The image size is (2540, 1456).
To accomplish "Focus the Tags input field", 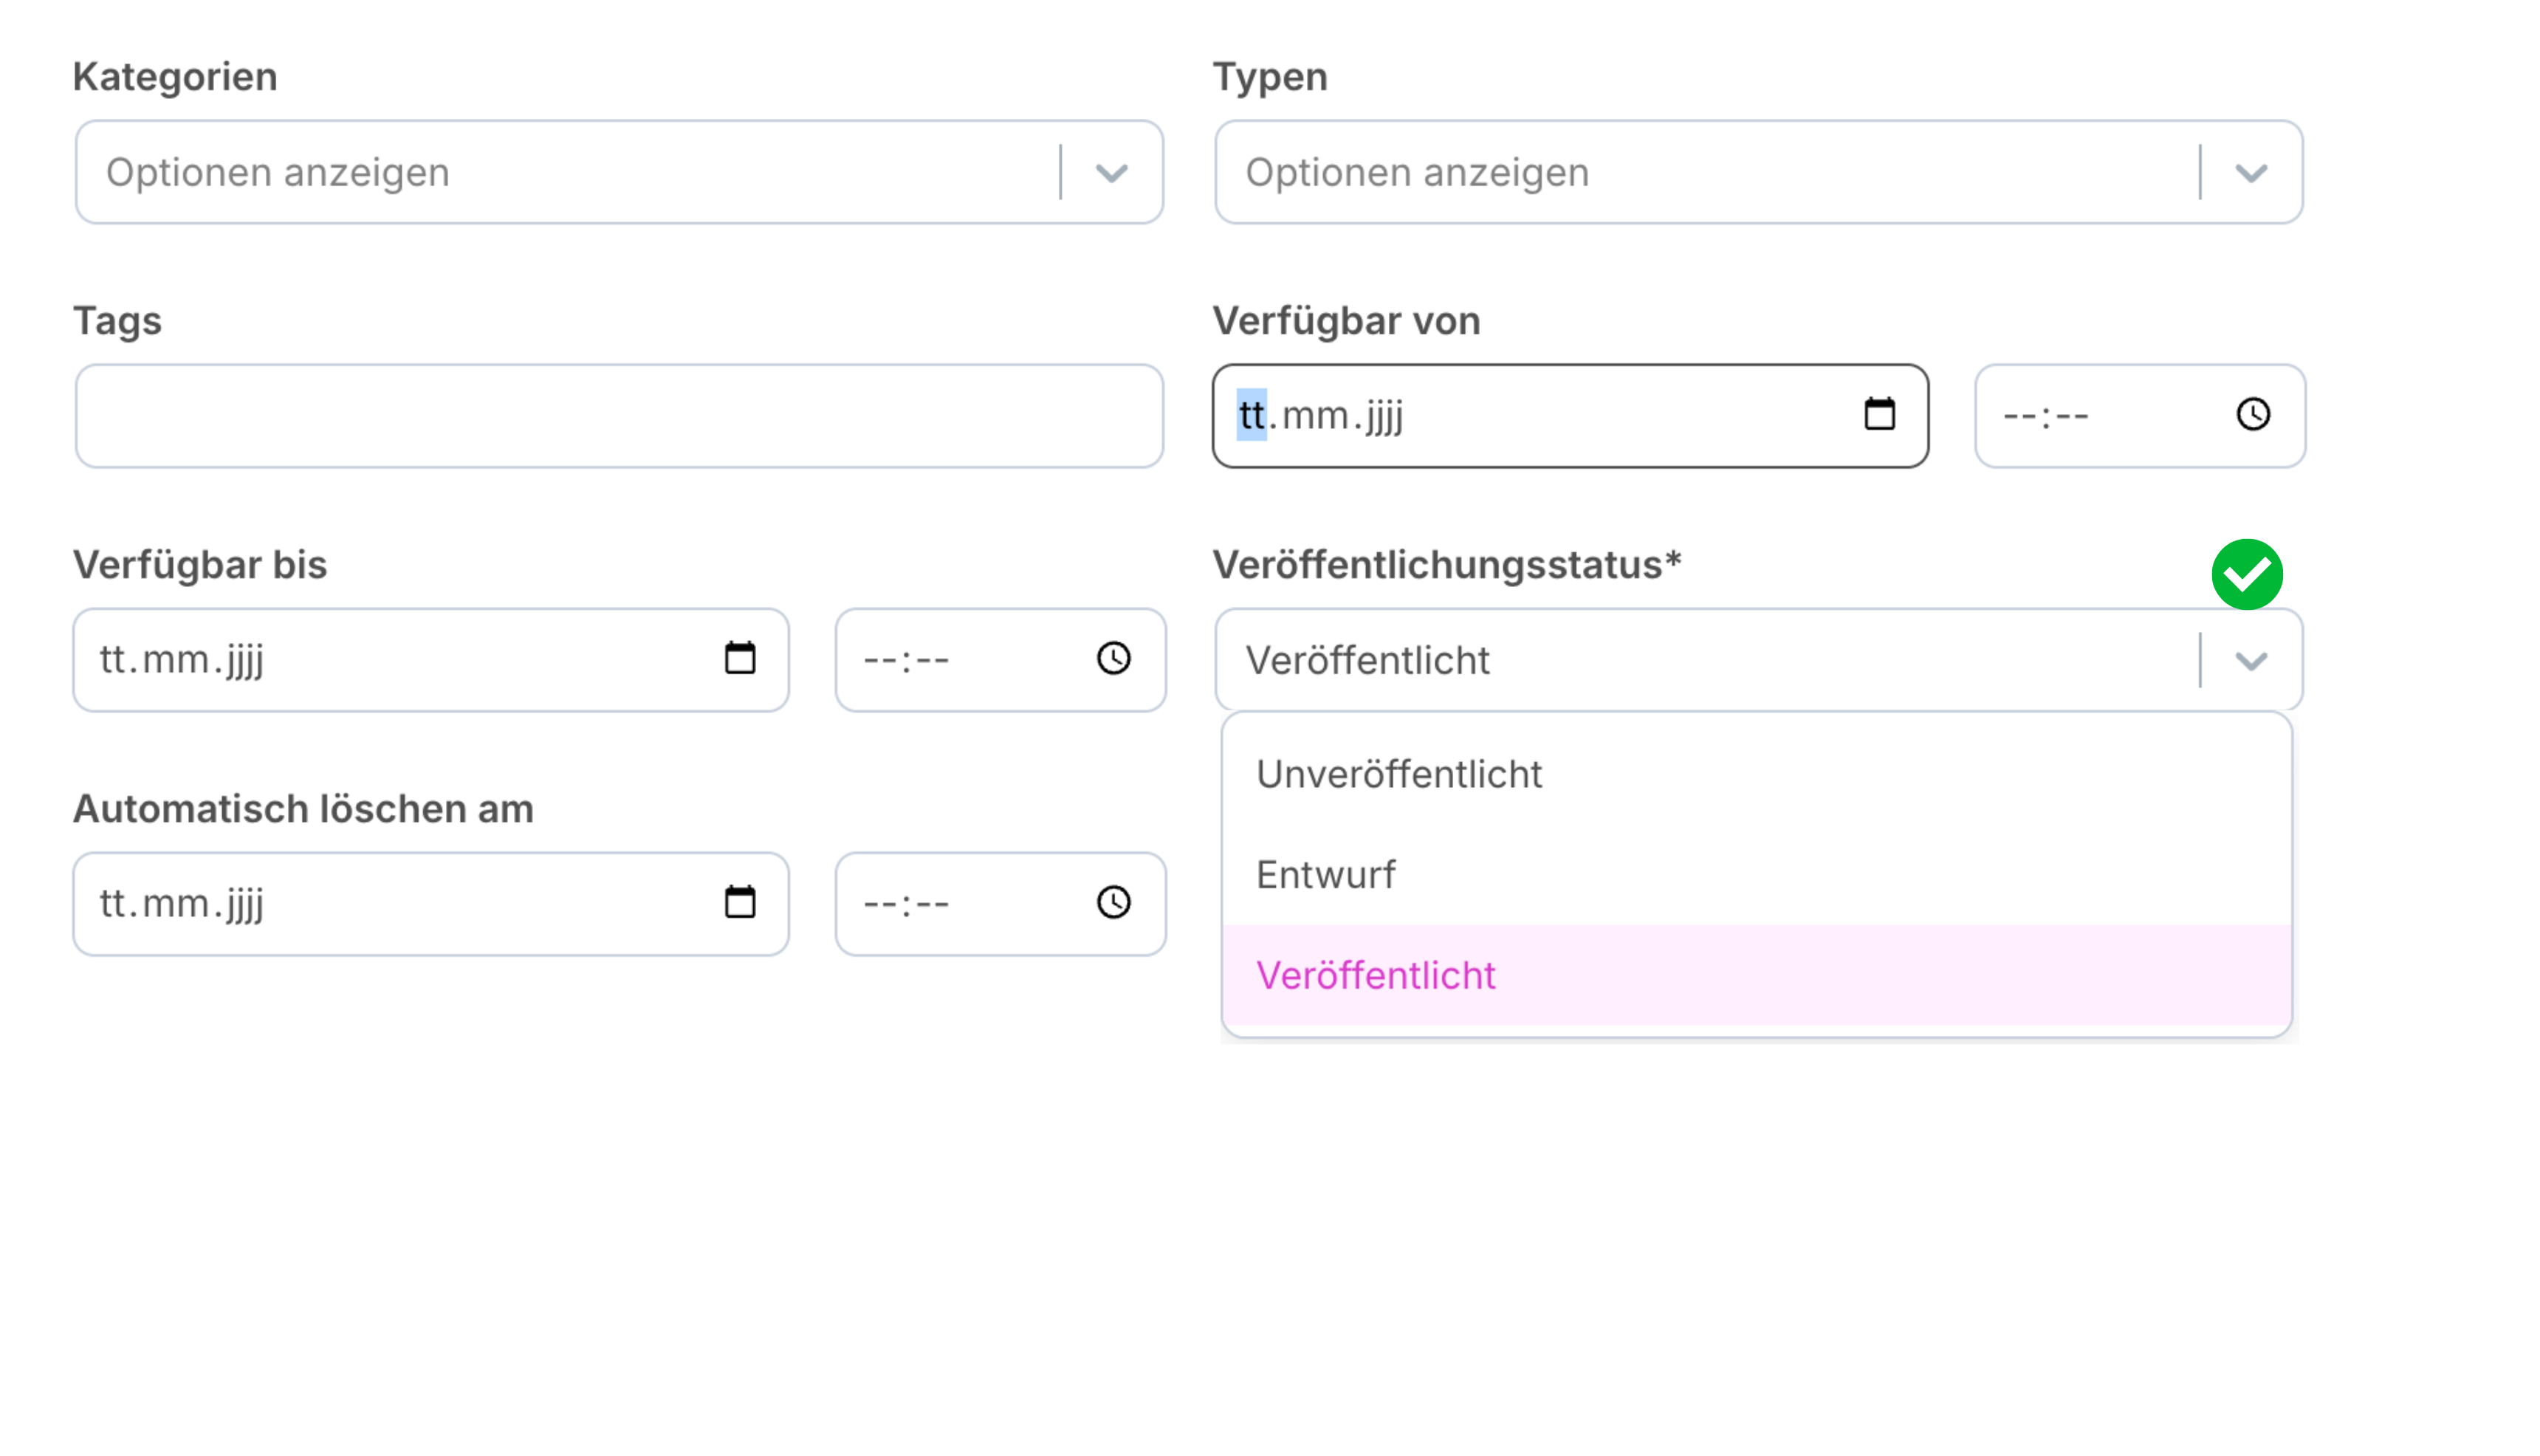I will point(618,416).
